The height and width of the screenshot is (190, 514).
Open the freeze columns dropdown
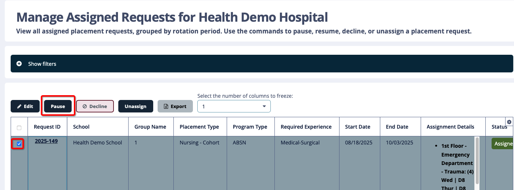pos(234,106)
